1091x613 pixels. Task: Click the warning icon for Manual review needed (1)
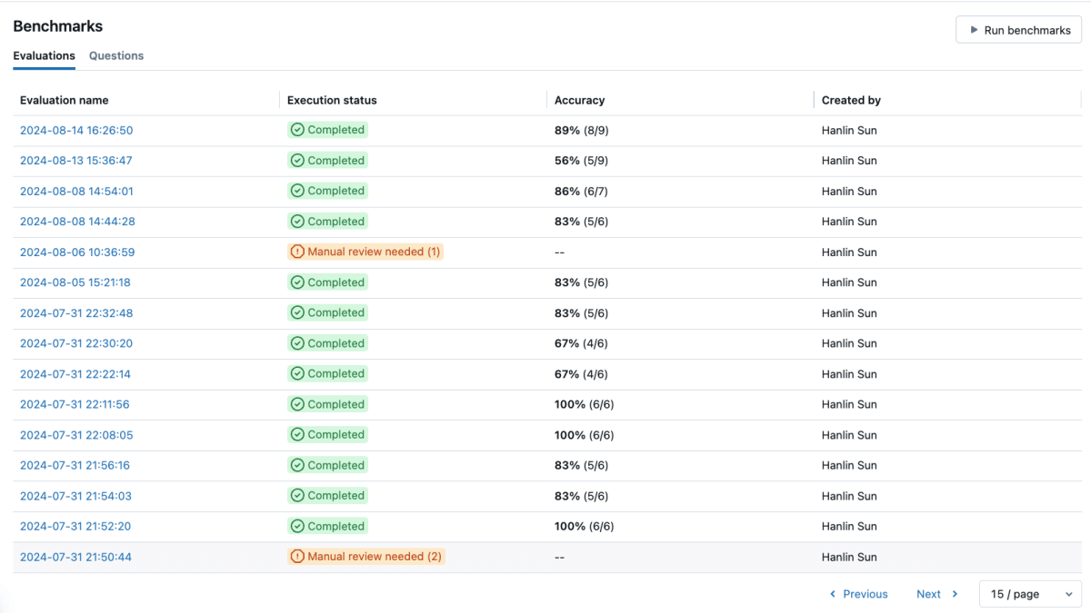[x=297, y=252]
